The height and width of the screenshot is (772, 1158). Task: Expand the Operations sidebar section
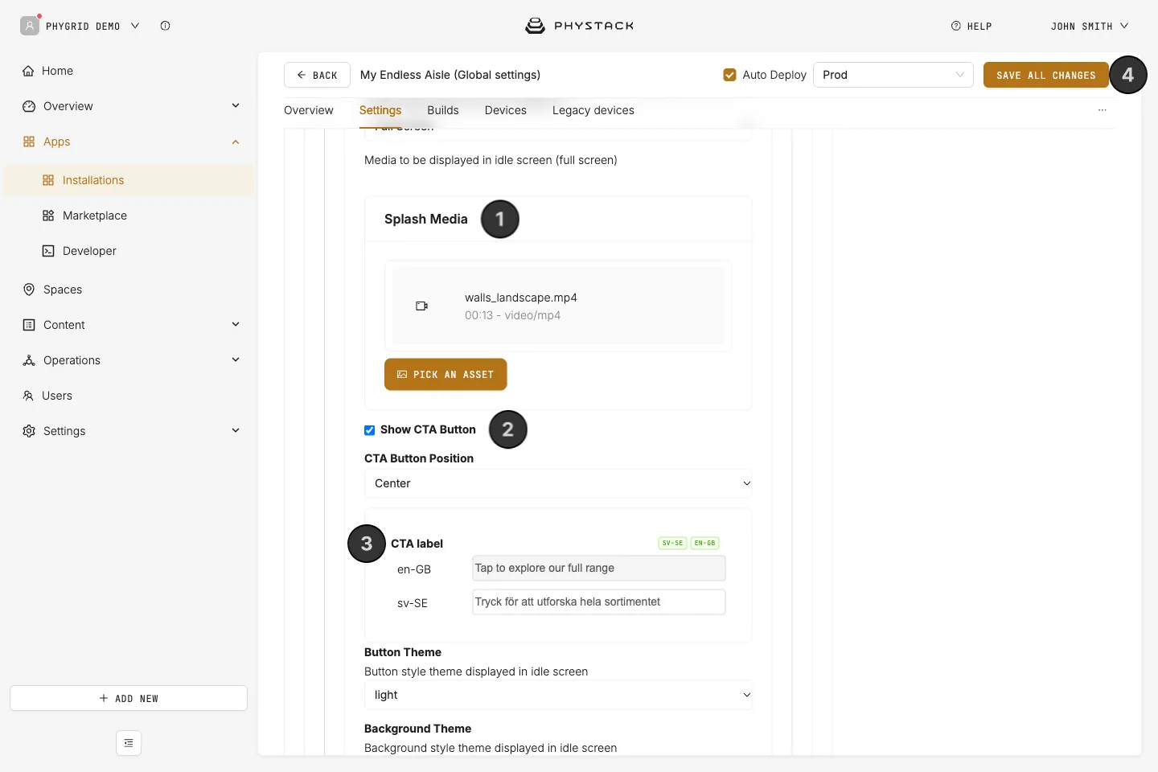[236, 359]
